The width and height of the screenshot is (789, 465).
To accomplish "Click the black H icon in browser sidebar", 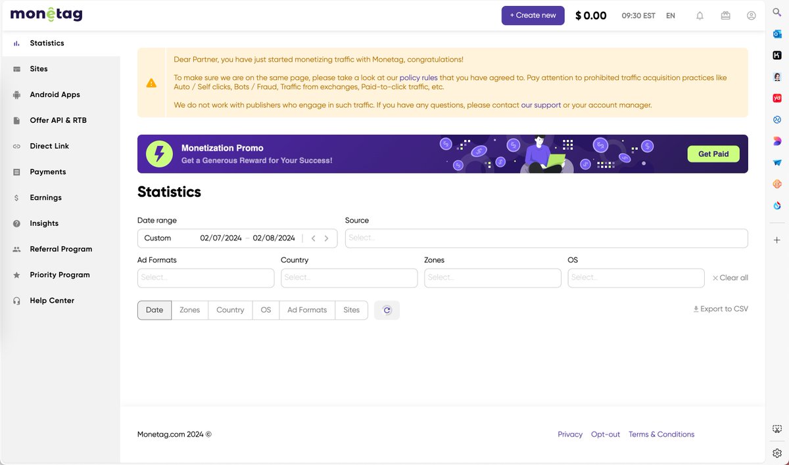I will tap(777, 56).
